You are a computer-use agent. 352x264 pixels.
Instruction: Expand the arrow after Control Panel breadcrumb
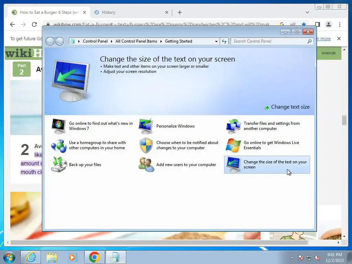pyautogui.click(x=112, y=41)
